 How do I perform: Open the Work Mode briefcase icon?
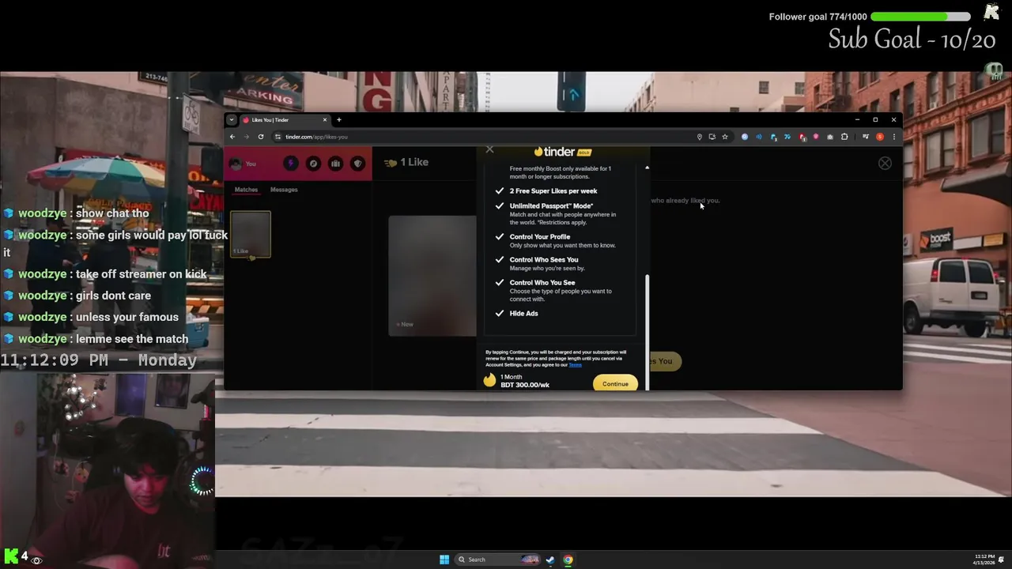coord(335,164)
